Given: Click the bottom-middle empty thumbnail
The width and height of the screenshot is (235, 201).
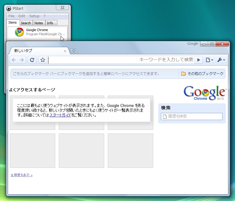Looking at the screenshot, I should [82, 151].
